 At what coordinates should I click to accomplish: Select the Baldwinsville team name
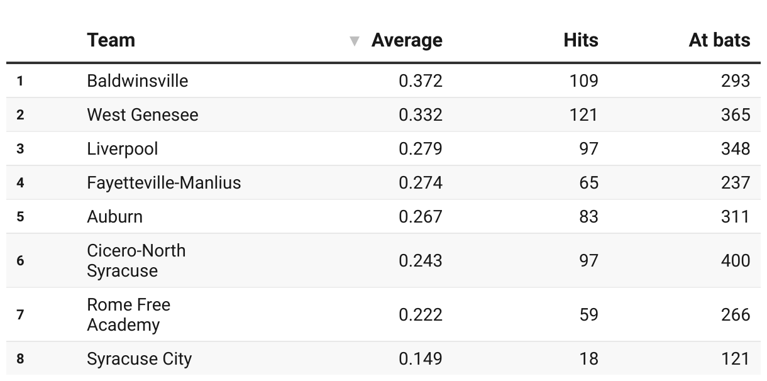coord(137,81)
